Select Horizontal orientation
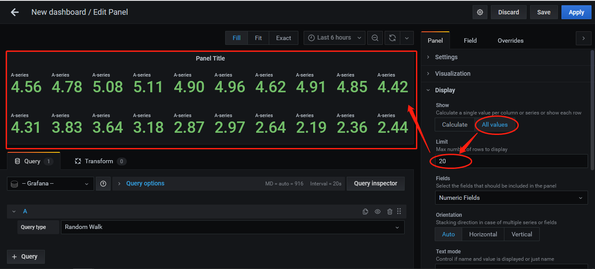The image size is (595, 269). pyautogui.click(x=483, y=234)
